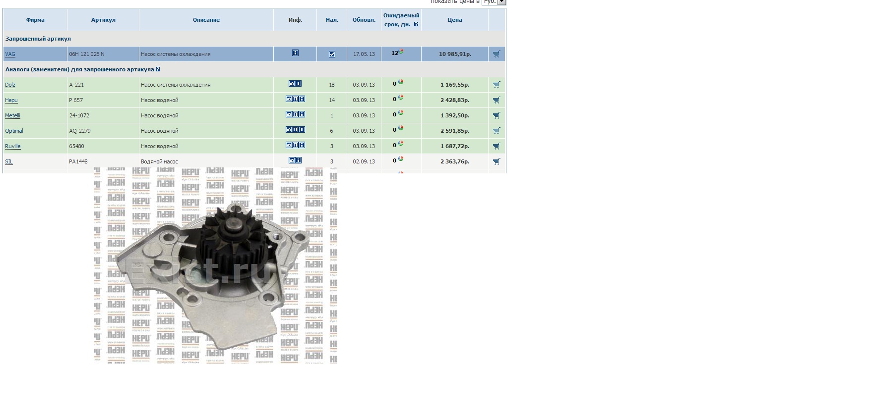Screen dimensions: 869x420
Task: Open the Hepu brand link
Action: 11,100
